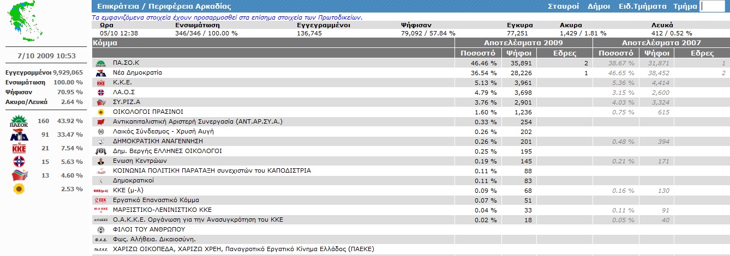Click the Αποτελέσματα 2007 header

[x=661, y=42]
